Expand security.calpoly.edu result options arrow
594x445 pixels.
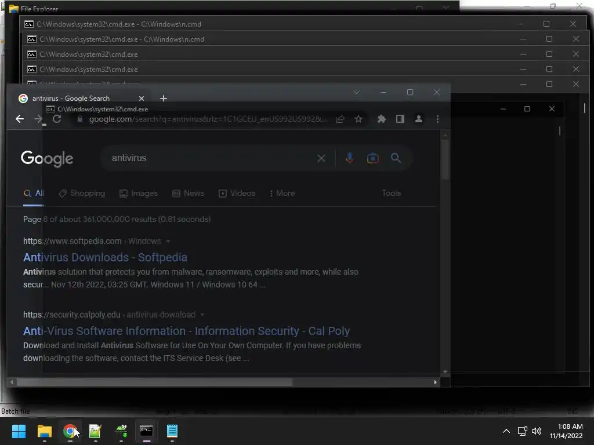(202, 315)
